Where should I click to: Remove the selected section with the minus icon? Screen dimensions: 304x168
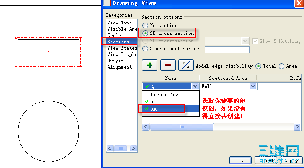[x=168, y=65]
